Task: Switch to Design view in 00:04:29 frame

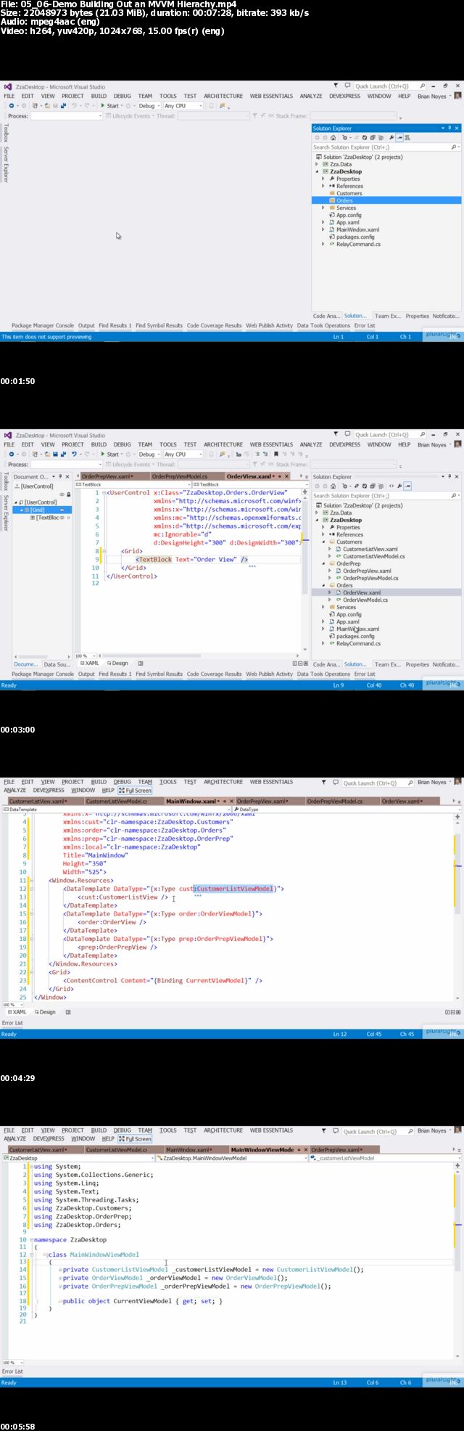Action: [x=45, y=1012]
